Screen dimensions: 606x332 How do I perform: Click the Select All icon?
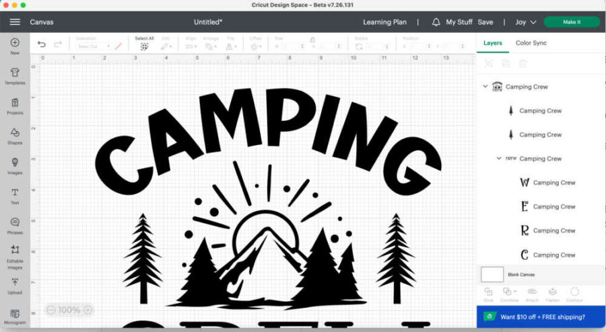tap(144, 46)
